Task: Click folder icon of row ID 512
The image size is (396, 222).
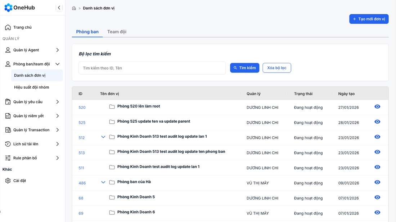Action: coord(112,137)
